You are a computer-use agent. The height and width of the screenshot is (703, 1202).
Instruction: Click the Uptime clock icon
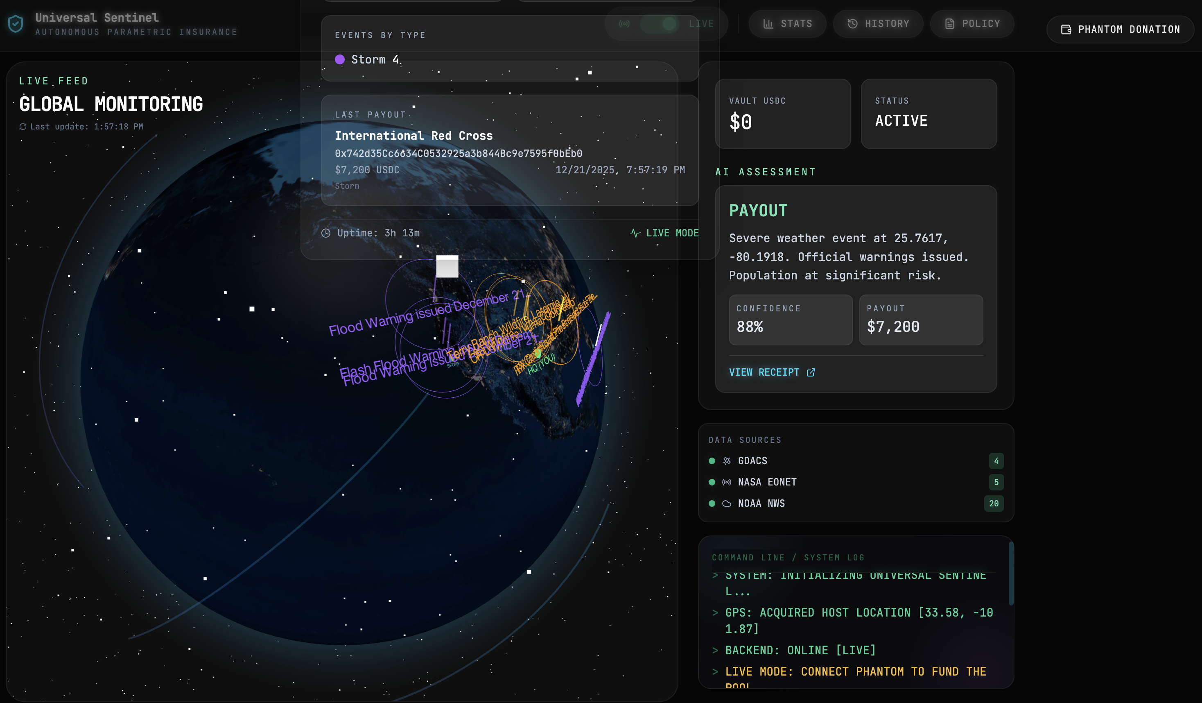pos(326,234)
